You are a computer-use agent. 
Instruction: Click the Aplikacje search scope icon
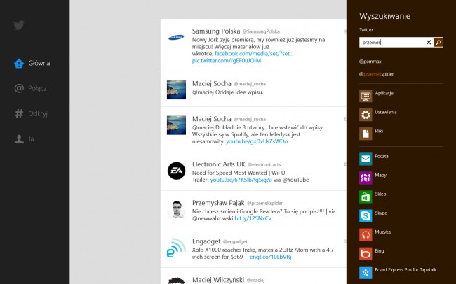pyautogui.click(x=366, y=96)
